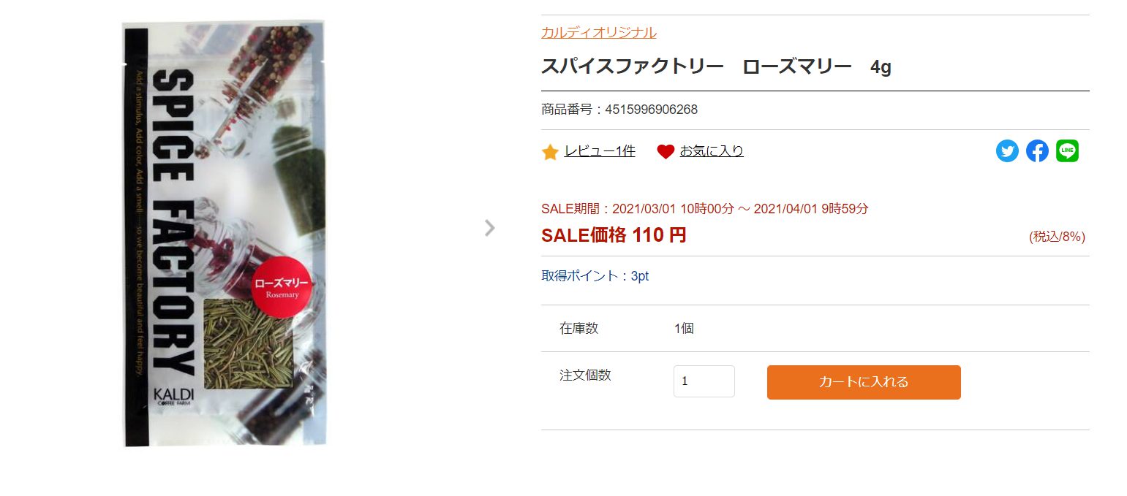
Task: Click the SALE期間 date range text
Action: coord(704,209)
